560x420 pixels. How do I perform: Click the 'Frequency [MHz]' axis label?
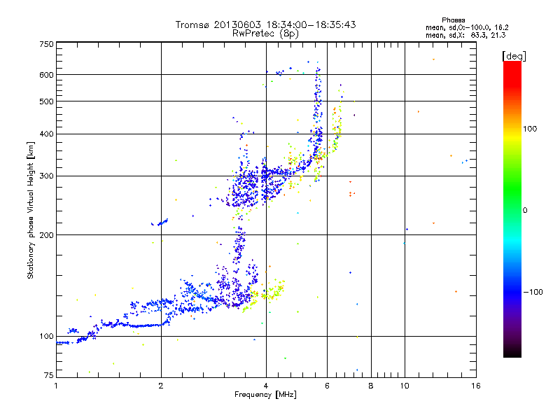click(265, 395)
